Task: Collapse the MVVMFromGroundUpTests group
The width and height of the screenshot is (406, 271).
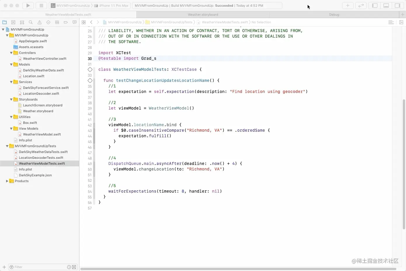Action: (x=7, y=146)
